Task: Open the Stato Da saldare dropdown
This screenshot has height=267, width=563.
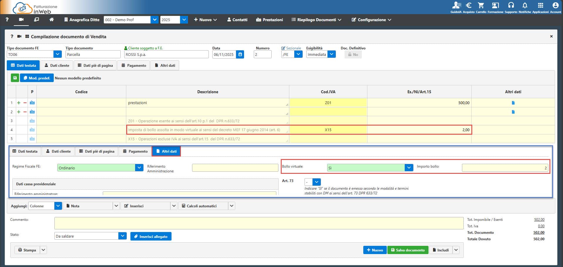Action: coord(122,236)
